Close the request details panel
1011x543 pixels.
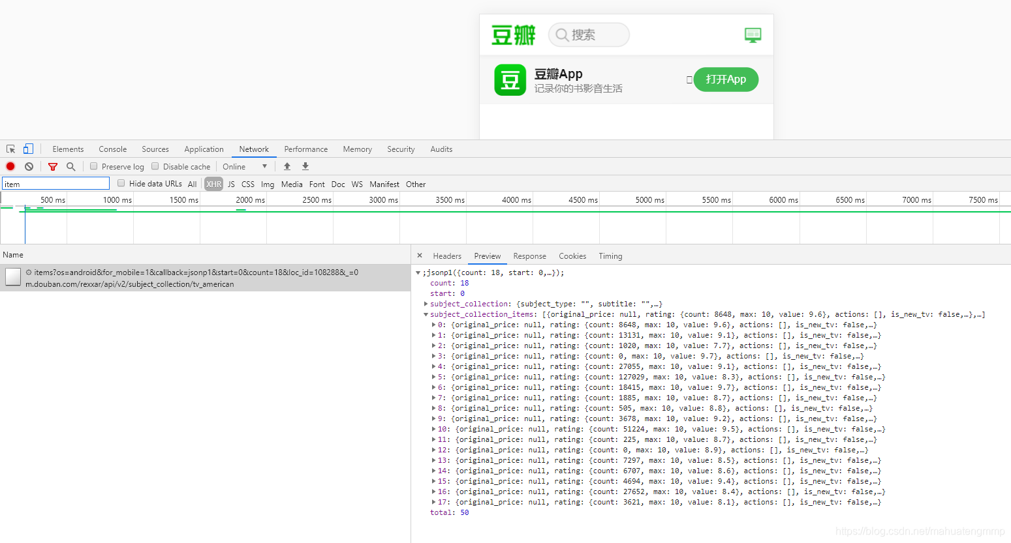coord(420,256)
